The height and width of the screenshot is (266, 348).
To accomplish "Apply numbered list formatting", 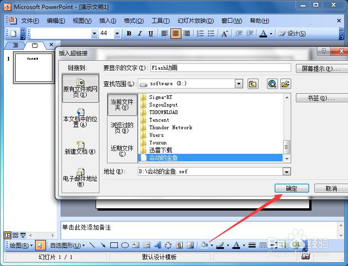I will pyautogui.click(x=200, y=34).
